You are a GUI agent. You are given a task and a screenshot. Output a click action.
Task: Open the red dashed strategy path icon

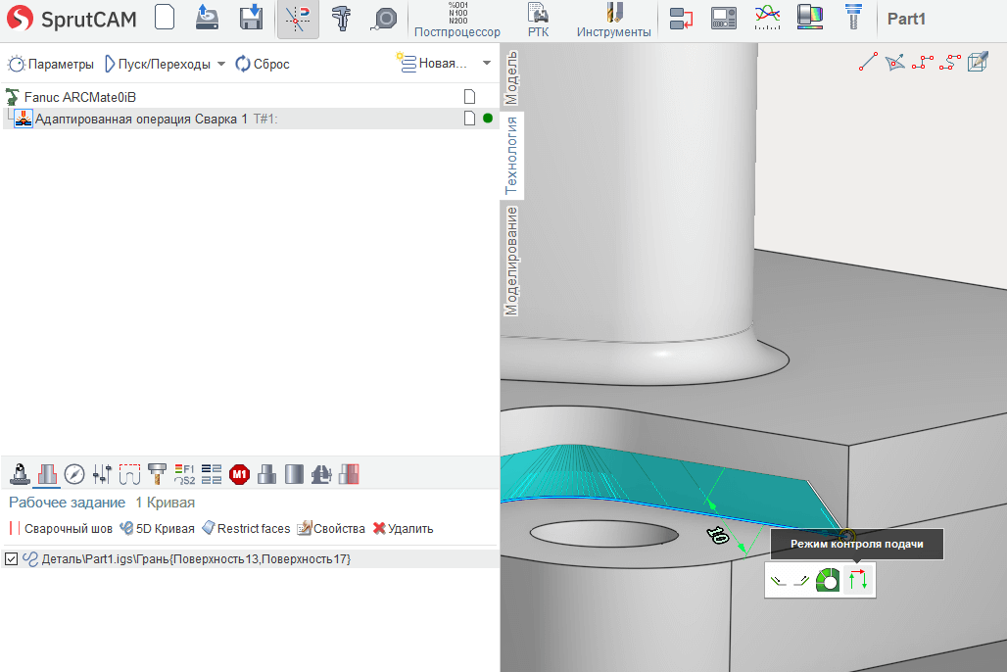coord(129,474)
